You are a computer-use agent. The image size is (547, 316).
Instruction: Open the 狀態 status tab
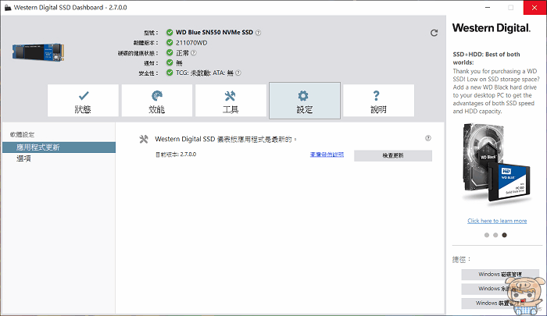pos(83,101)
